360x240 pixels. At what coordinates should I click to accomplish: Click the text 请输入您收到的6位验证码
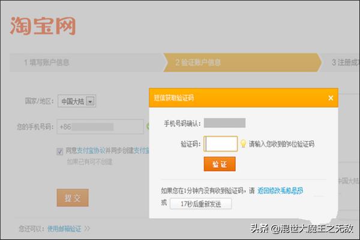pos(282,144)
